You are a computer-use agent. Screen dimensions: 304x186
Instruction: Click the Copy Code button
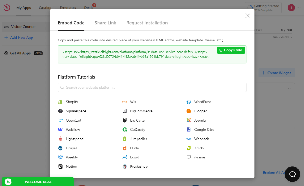[231, 50]
